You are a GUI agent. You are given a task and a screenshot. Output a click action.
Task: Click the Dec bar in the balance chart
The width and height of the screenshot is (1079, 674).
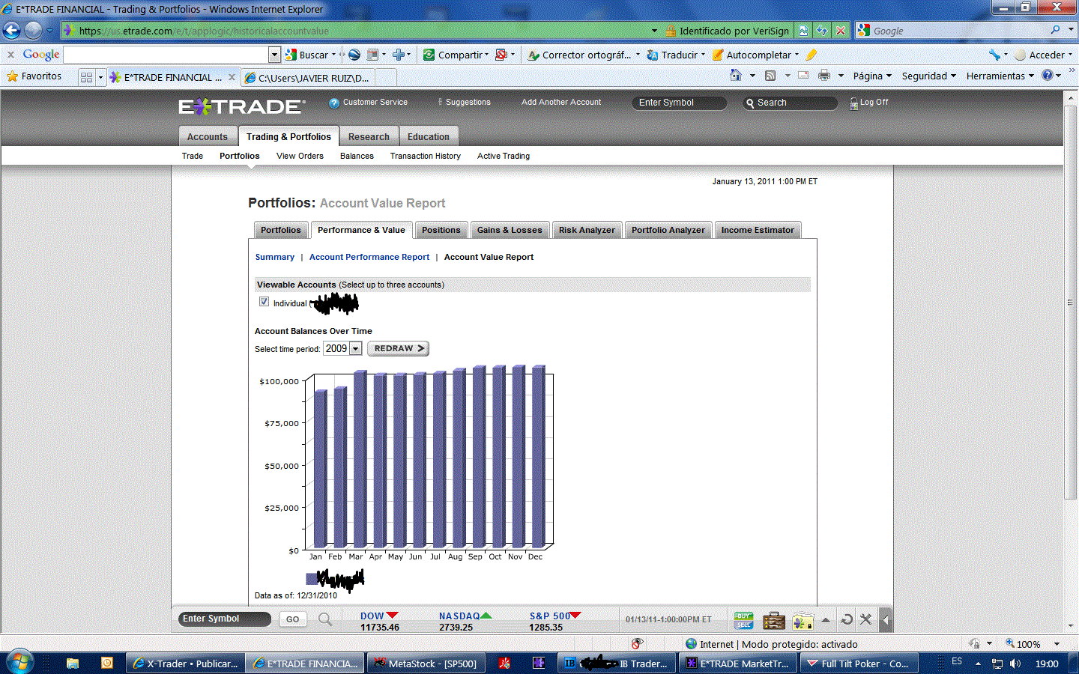537,456
